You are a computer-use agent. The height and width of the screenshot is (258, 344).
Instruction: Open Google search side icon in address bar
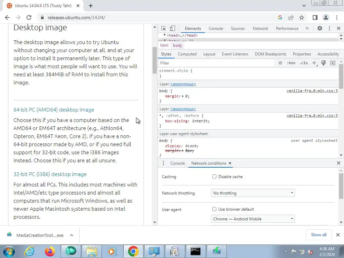coord(280,17)
